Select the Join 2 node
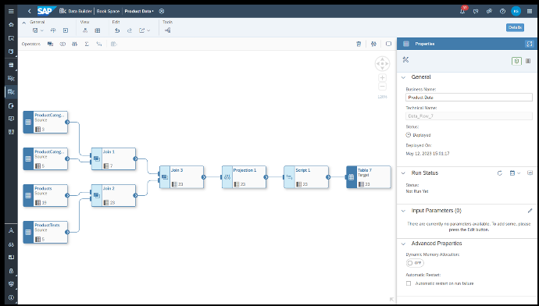Image resolution: width=539 pixels, height=306 pixels. [113, 195]
